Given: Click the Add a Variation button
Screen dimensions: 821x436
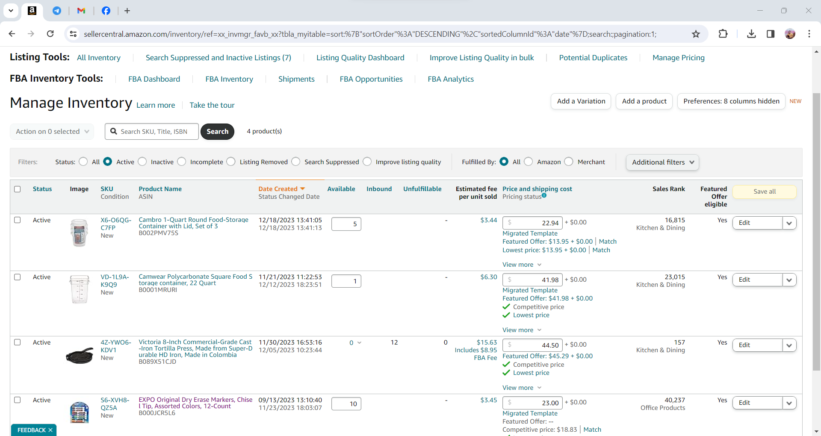Looking at the screenshot, I should click(581, 101).
